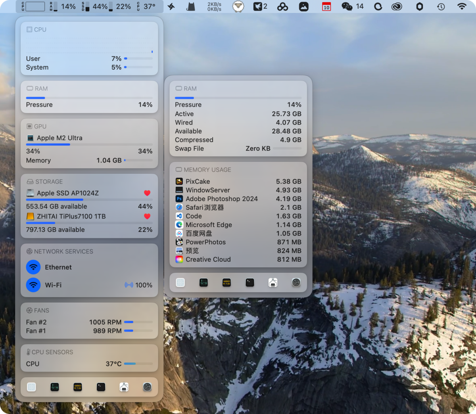Viewport: 476px width, 414px height.
Task: Open the calendar icon showing 10 in menu bar
Action: 326,6
